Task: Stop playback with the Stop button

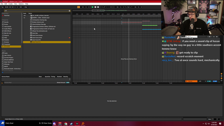Action: pos(95,7)
